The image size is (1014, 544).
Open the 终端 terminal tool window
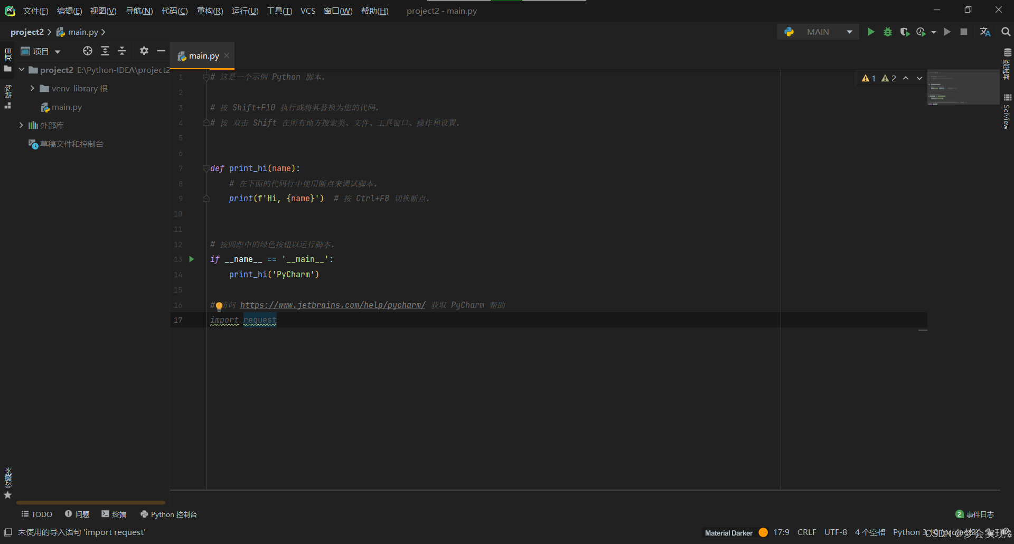click(x=114, y=514)
